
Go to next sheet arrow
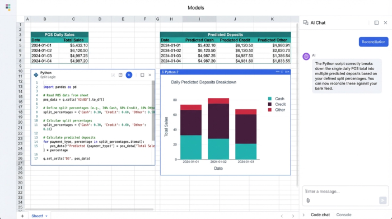click(x=293, y=216)
